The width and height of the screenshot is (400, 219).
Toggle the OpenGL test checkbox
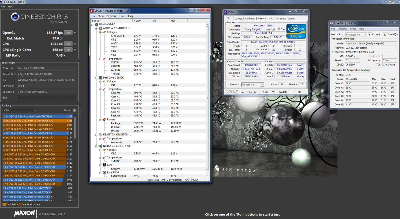tap(75, 33)
